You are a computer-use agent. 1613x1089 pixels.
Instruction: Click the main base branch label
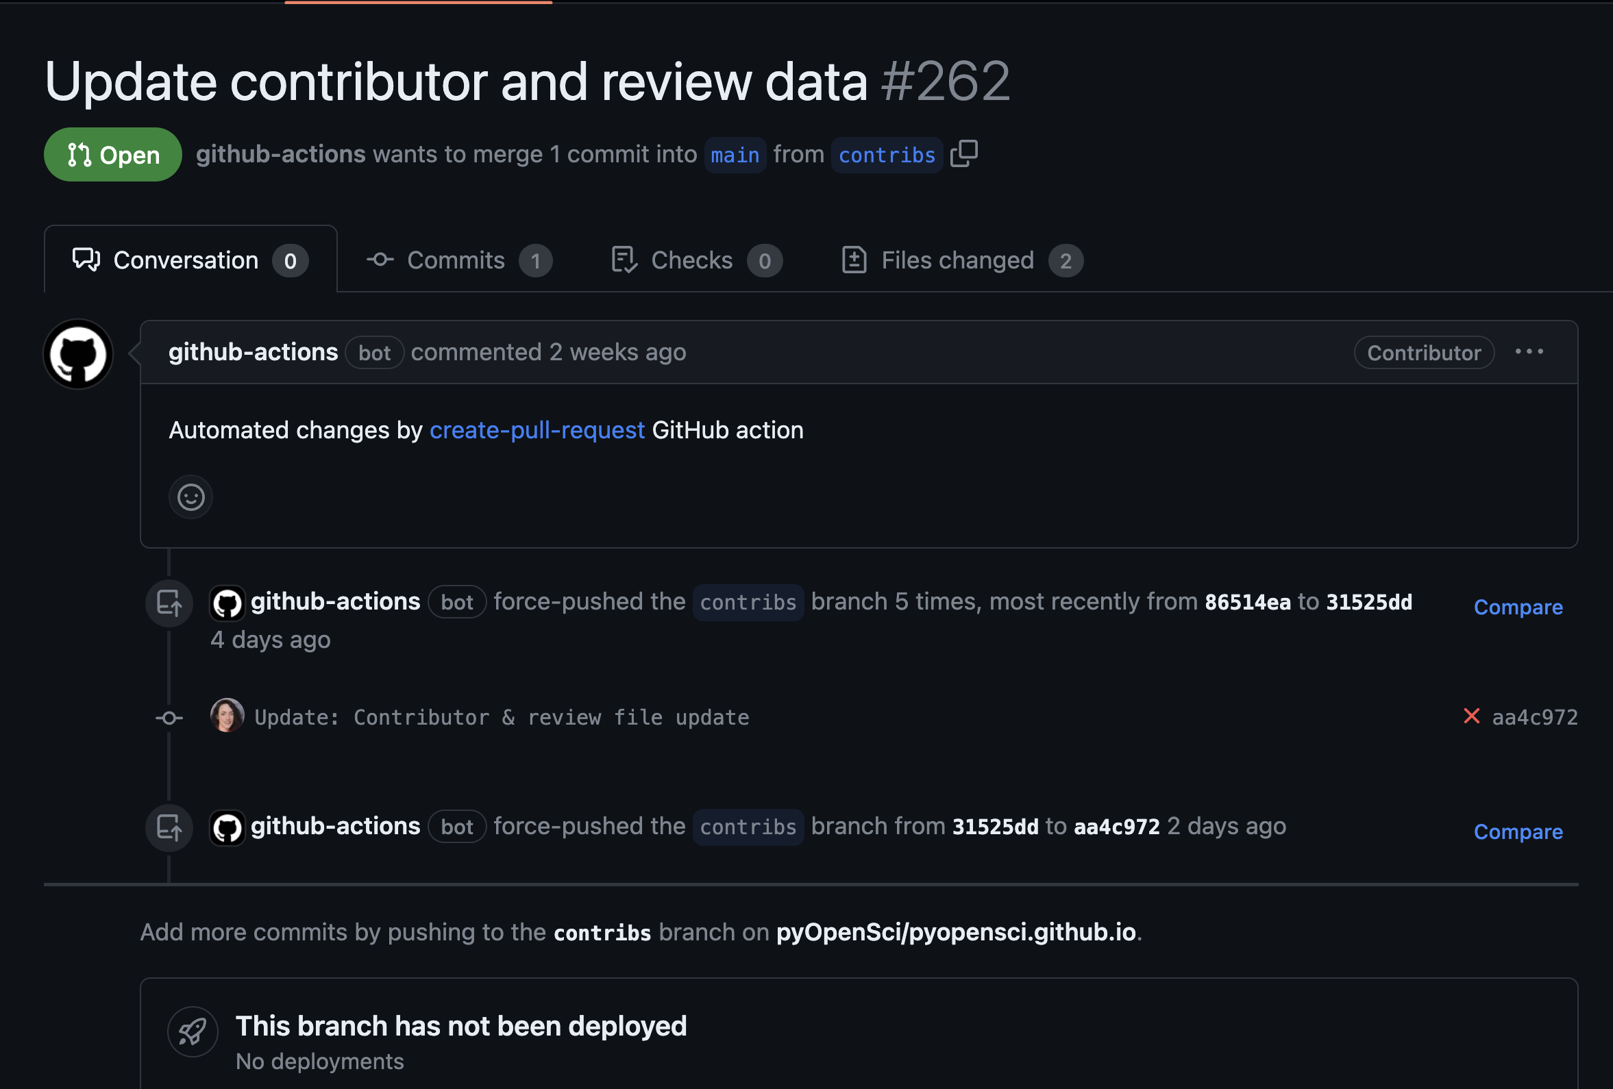(x=735, y=155)
